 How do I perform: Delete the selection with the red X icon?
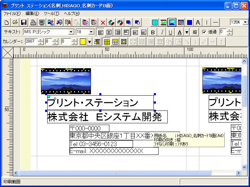(103, 23)
